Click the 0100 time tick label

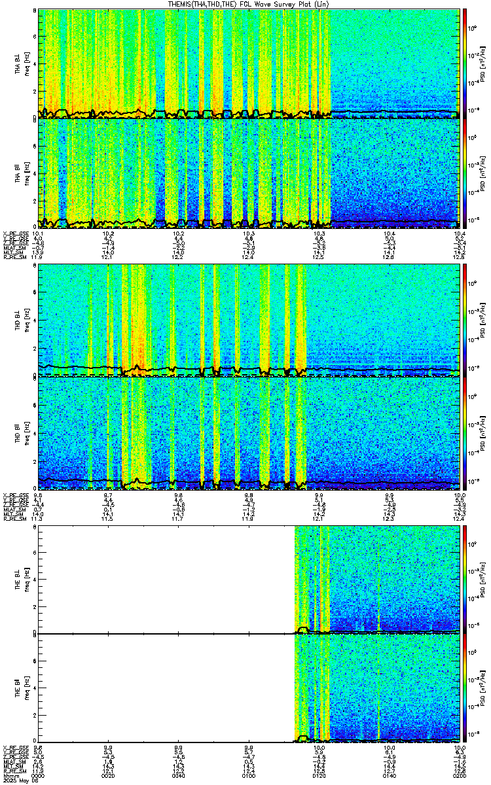point(249,776)
